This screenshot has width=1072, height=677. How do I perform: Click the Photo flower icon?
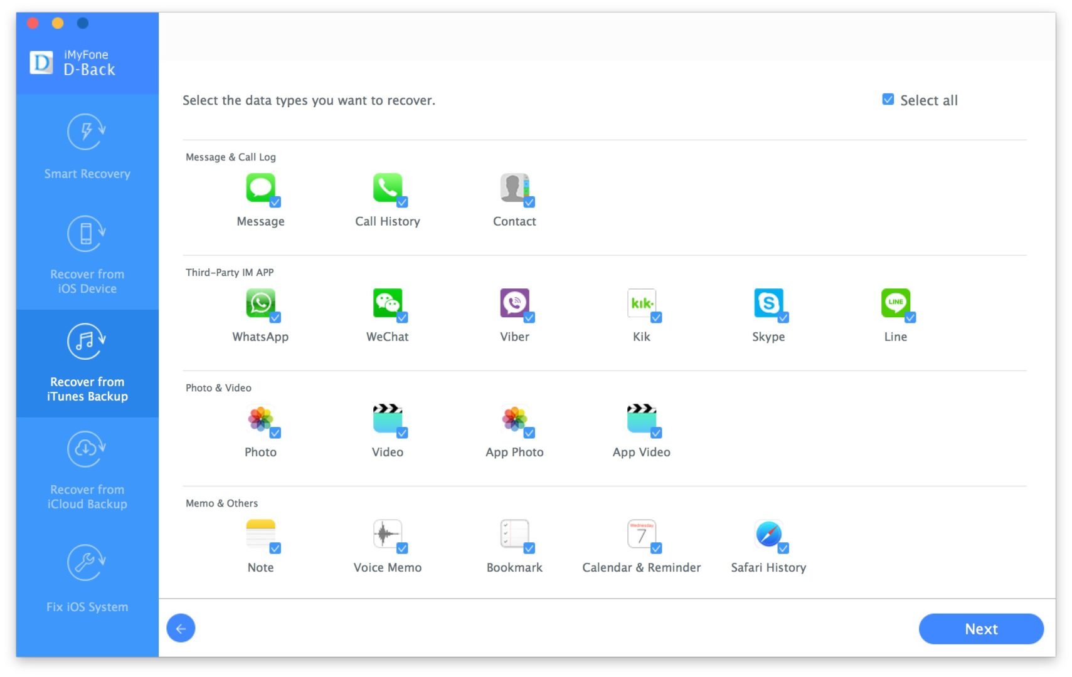[x=260, y=418]
